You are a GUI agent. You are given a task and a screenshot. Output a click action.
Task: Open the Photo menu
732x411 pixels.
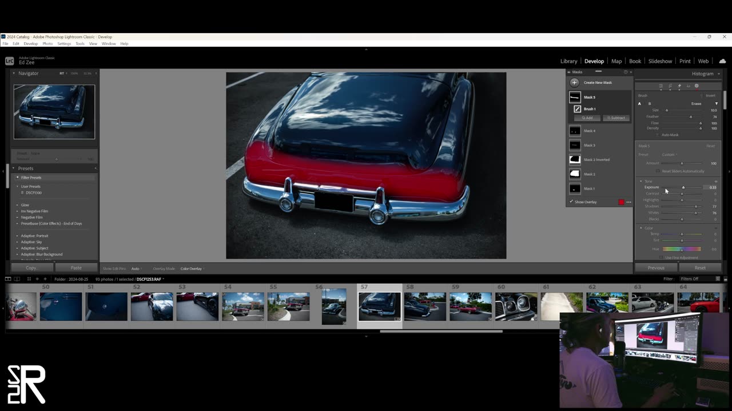point(47,43)
